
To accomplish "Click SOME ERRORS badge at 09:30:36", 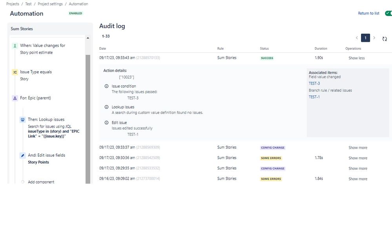I will pyautogui.click(x=271, y=158).
